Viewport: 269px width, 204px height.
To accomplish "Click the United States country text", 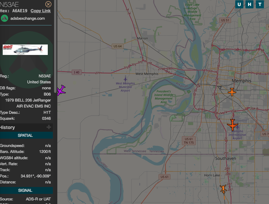I will [39, 82].
